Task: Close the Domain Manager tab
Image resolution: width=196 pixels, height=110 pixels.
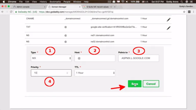Action: [80, 7]
